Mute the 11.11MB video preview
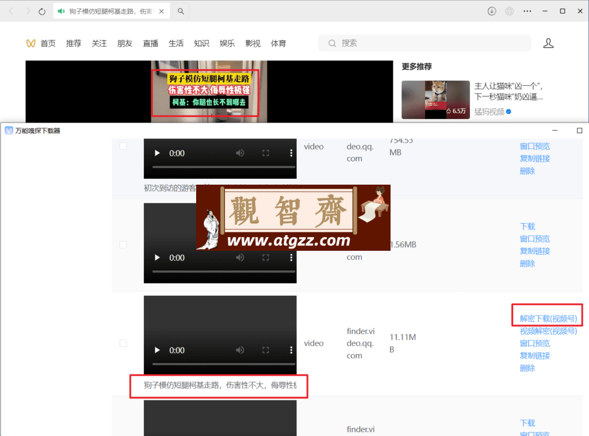The height and width of the screenshot is (436, 589). [x=240, y=350]
